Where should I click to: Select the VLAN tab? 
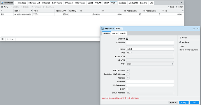pos(90,3)
